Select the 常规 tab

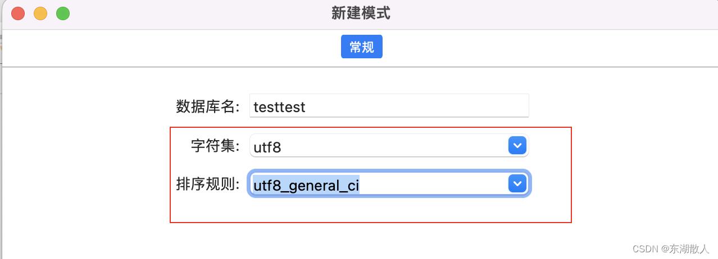(x=361, y=47)
